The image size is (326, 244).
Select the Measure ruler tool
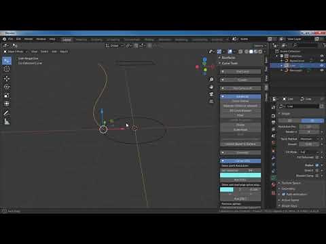point(7,122)
